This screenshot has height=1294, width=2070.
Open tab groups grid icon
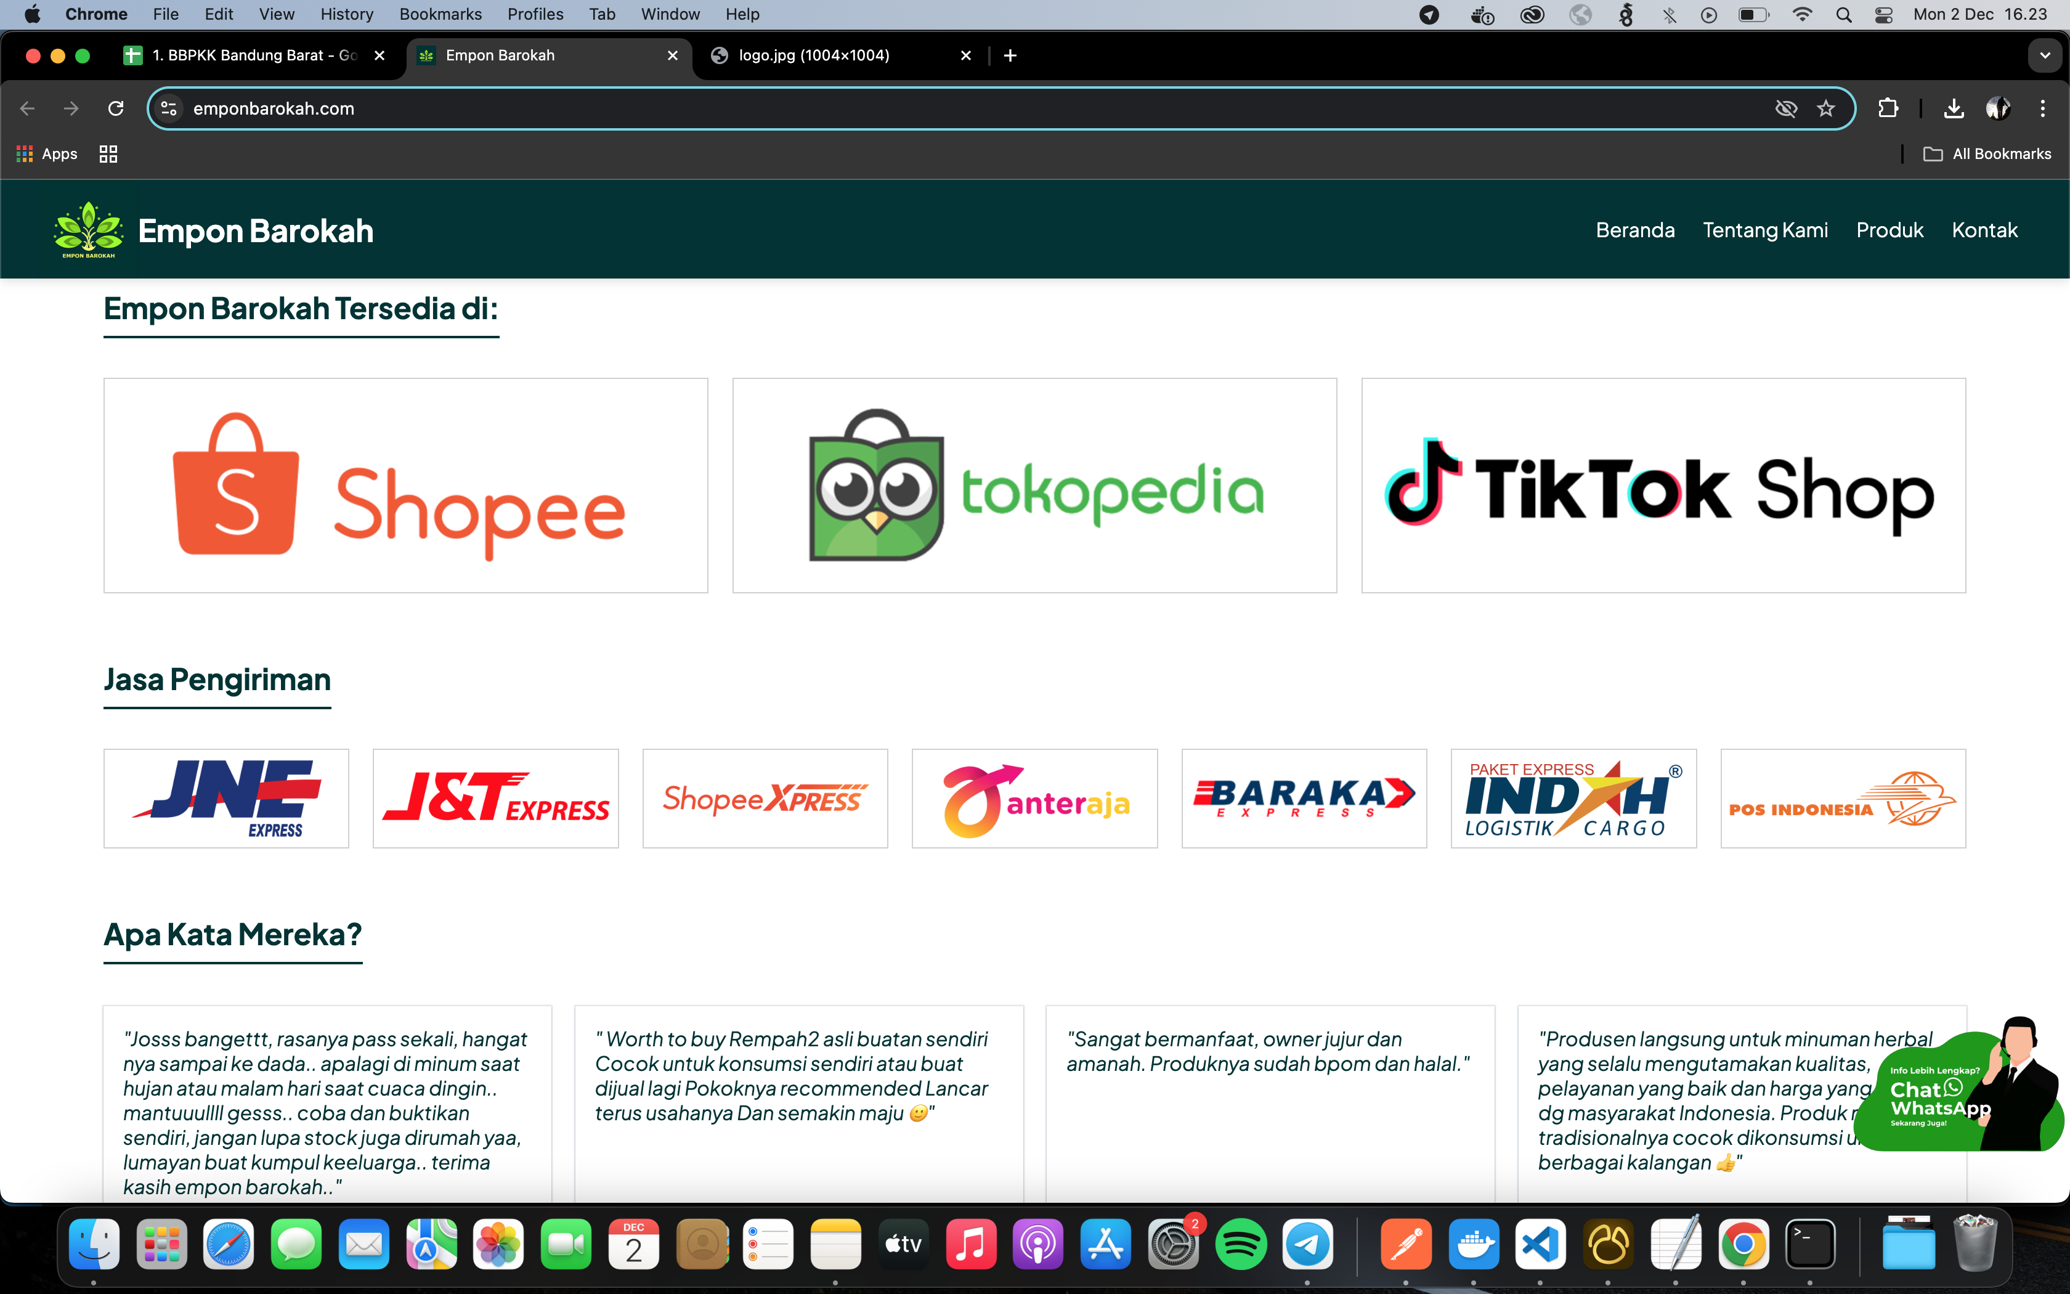click(108, 154)
